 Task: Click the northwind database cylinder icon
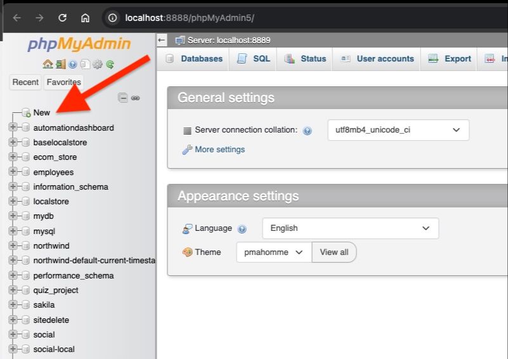click(26, 245)
